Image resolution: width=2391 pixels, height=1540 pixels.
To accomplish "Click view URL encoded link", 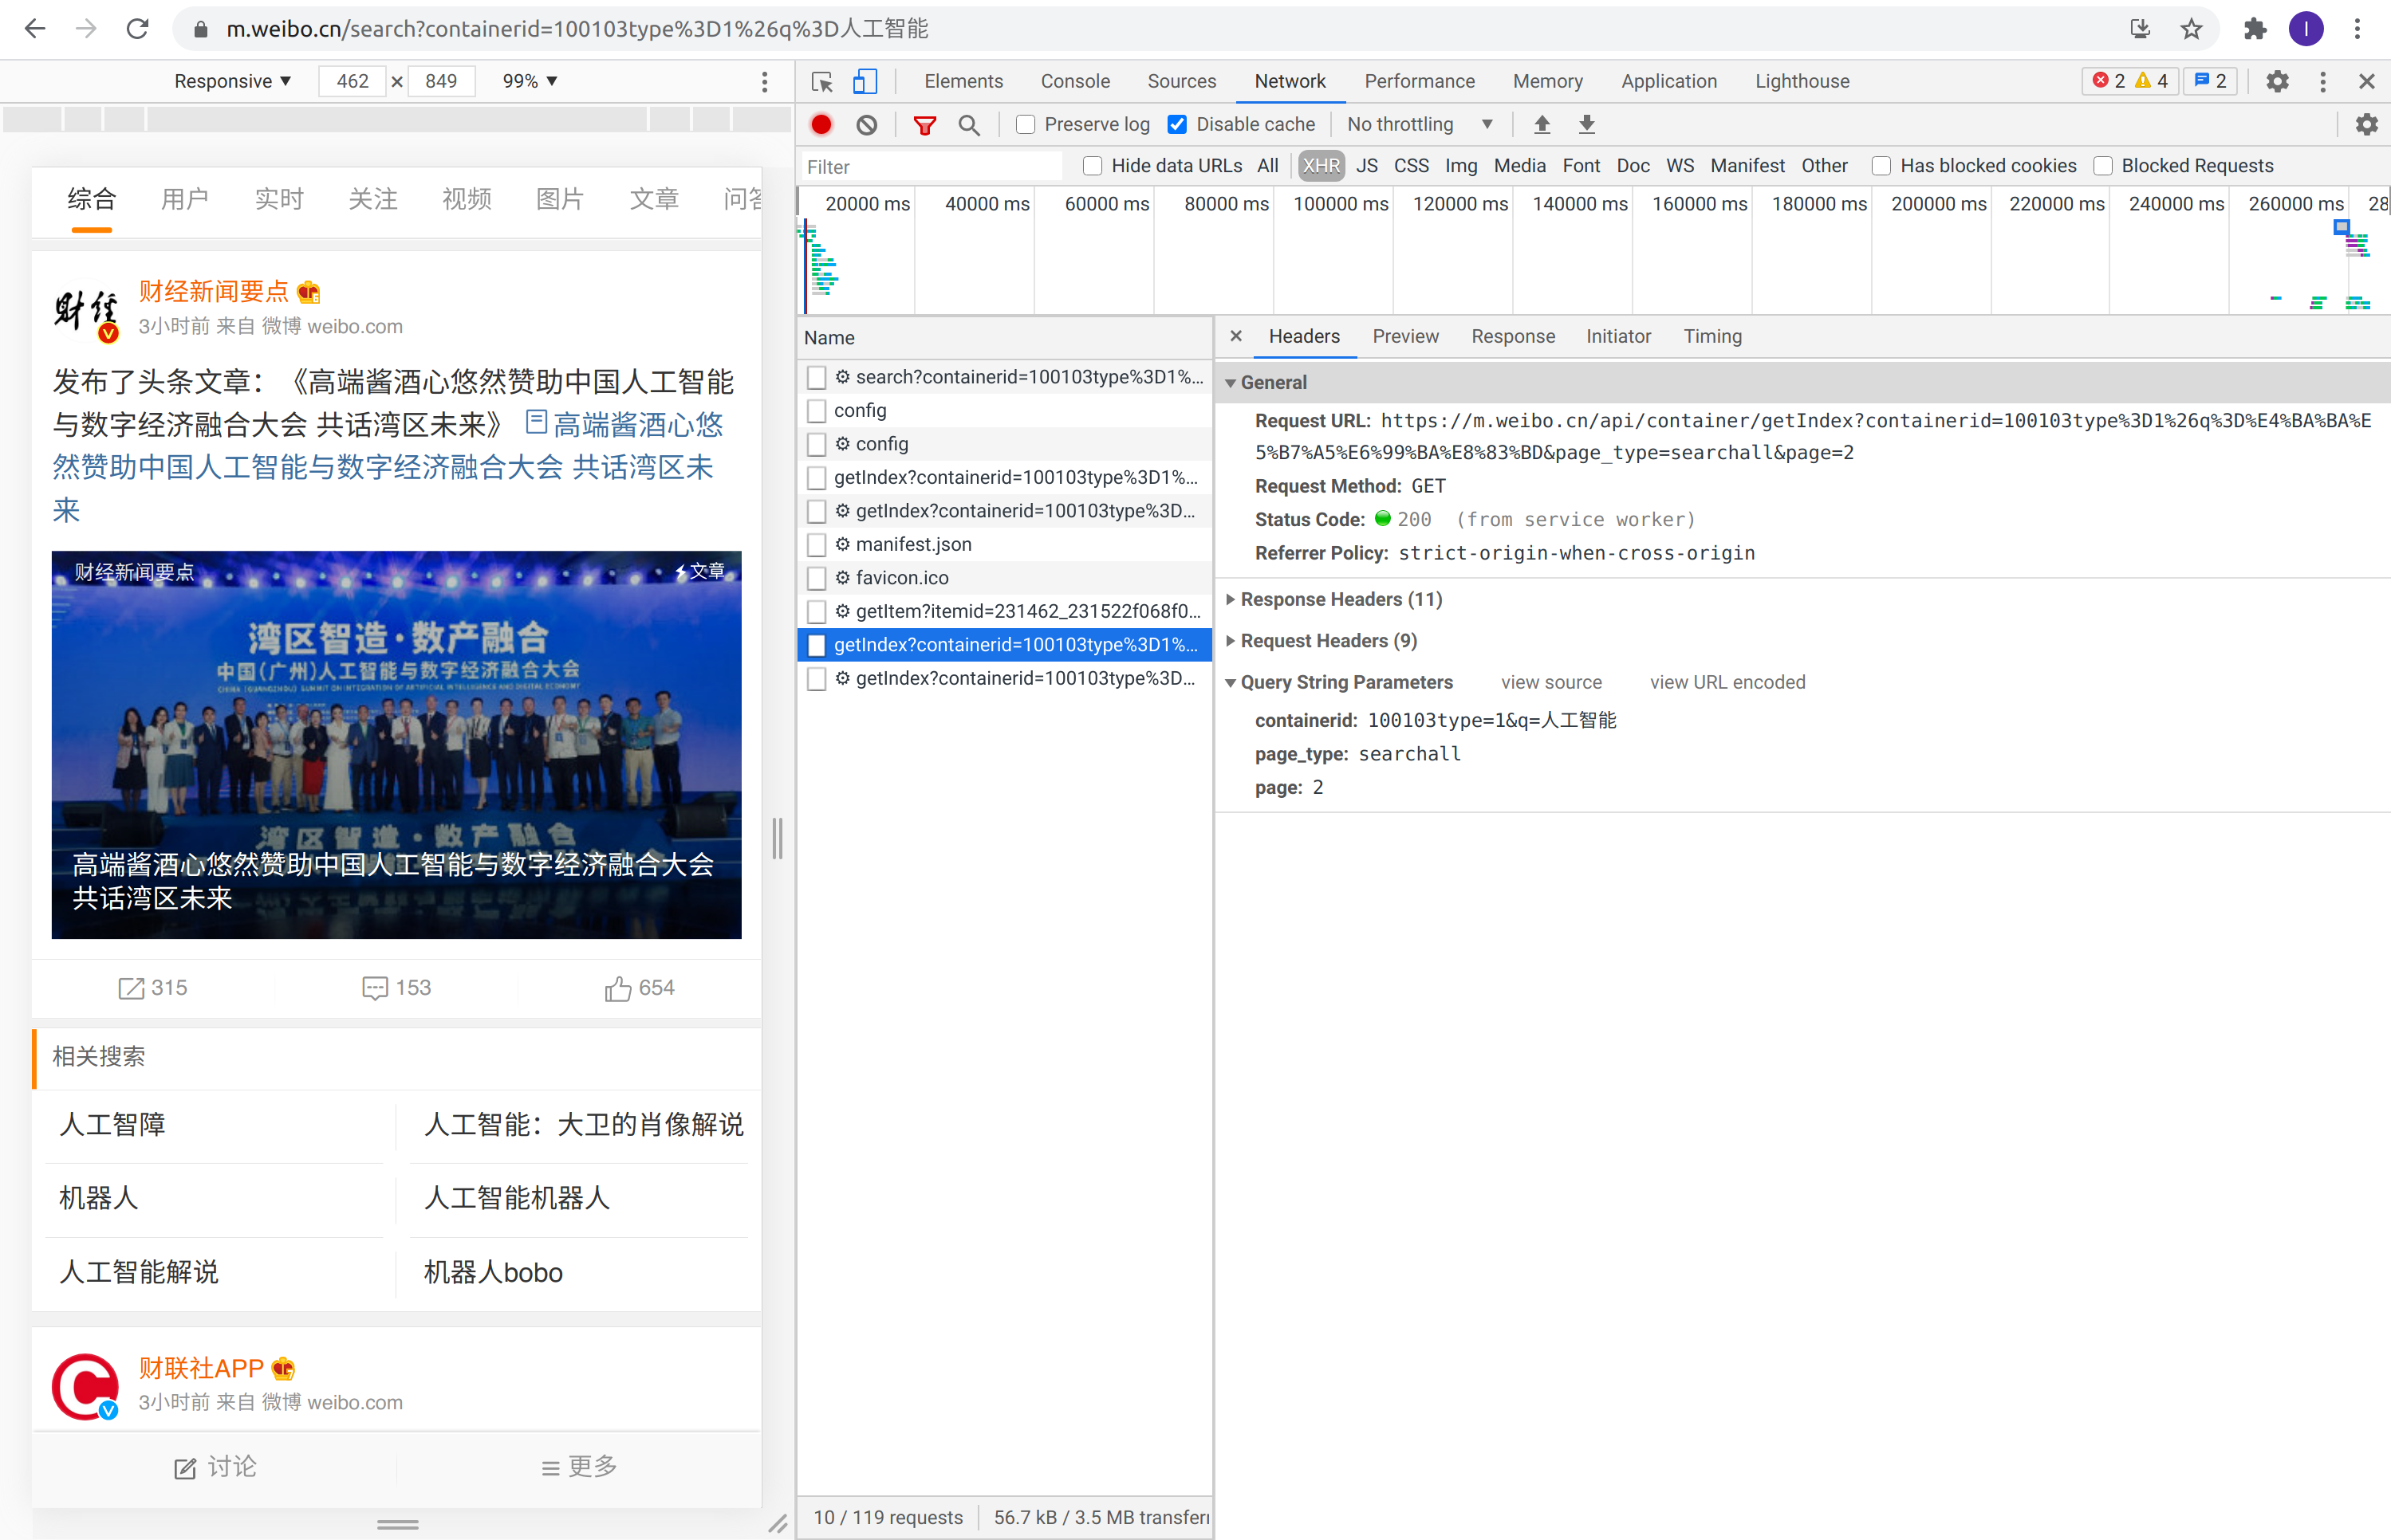I will [x=1727, y=682].
